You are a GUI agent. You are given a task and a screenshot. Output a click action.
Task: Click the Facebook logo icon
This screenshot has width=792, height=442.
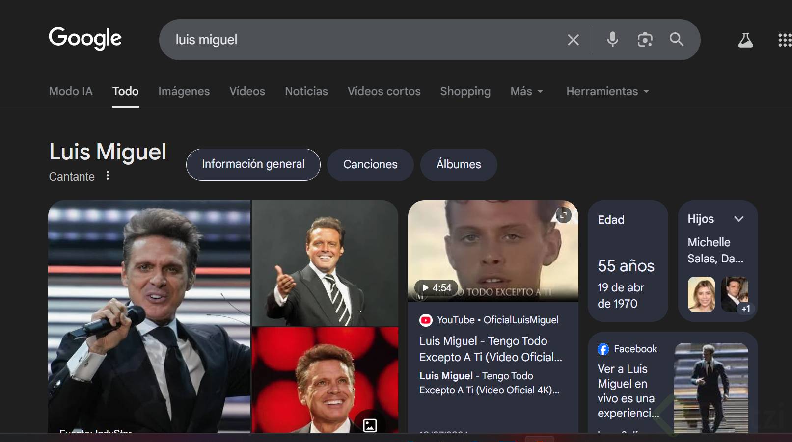point(603,349)
